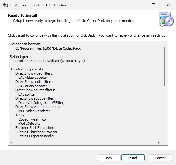Viewport: 176px width, 165px height.
Task: Click 'LAV video decoder' entry
Action: coord(33,78)
